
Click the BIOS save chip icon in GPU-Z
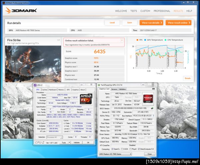coord(152,108)
